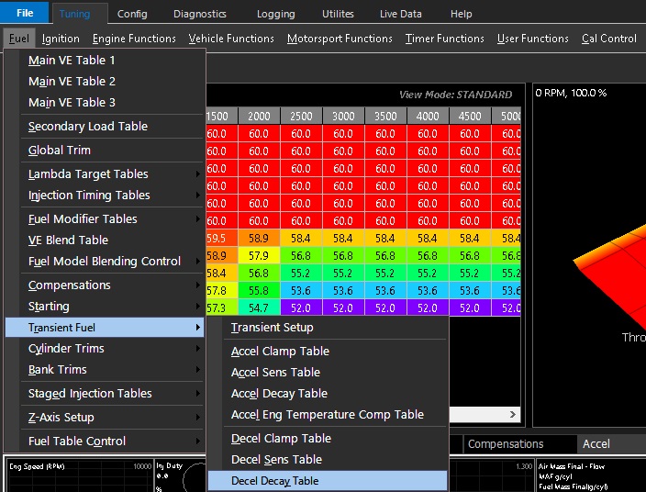Open Decel Sens Table

point(328,459)
